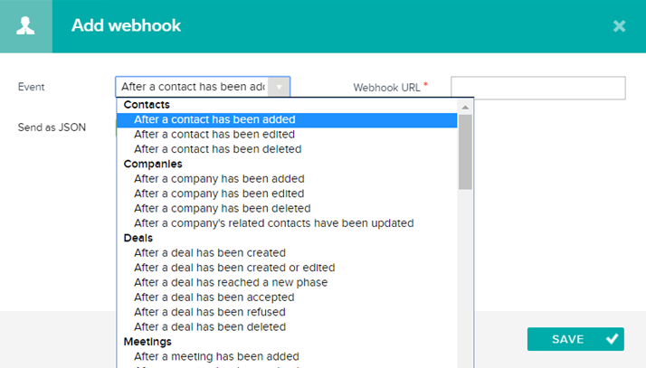646x368 pixels.
Task: Select 'After a deal has been created or edited'
Action: point(234,268)
